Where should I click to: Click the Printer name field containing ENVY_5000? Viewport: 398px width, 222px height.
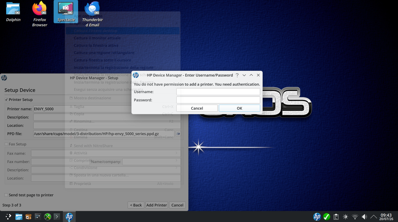(x=107, y=109)
